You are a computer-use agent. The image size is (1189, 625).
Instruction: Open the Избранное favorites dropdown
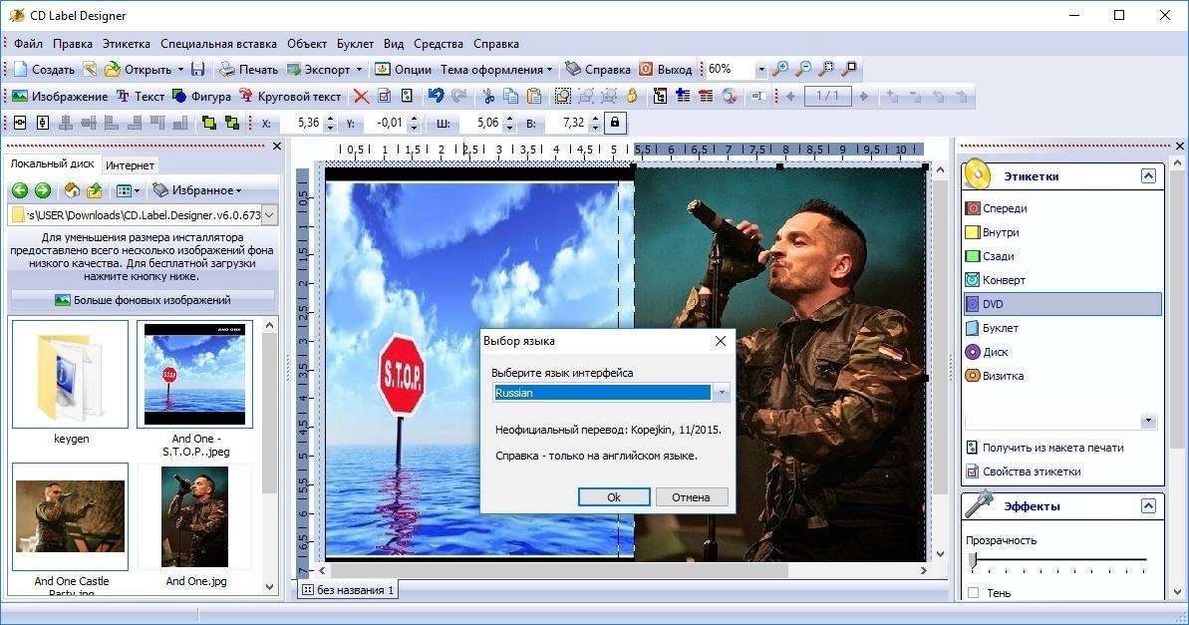pos(197,190)
